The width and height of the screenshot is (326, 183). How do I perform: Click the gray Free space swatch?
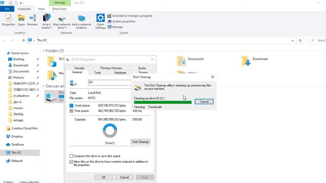click(71, 111)
